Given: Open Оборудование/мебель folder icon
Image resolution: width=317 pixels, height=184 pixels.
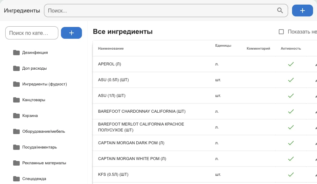Looking at the screenshot, I should [x=16, y=131].
